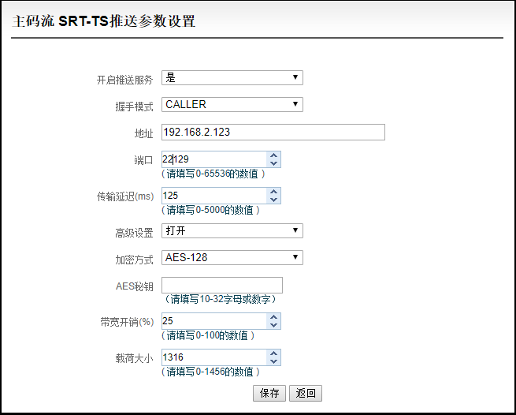
Task: Click inside the 带宽开销 field showing 25
Action: [x=214, y=321]
